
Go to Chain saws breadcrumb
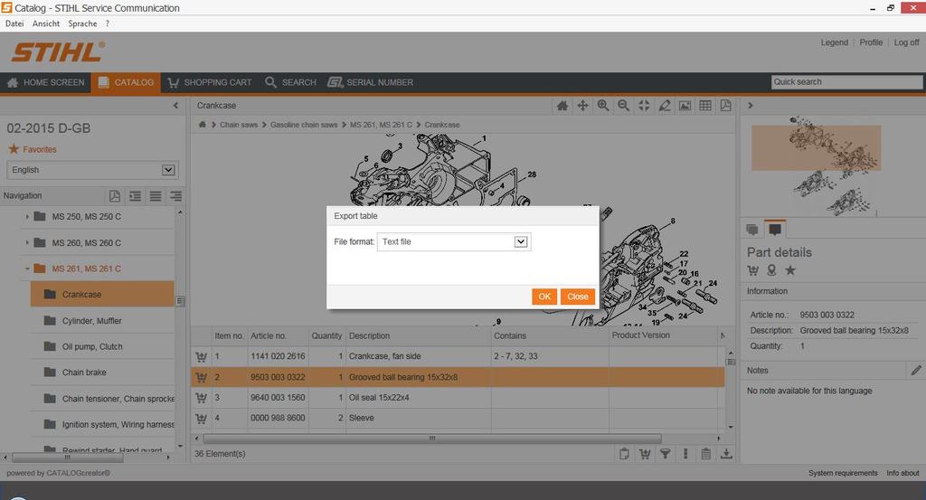coord(239,125)
